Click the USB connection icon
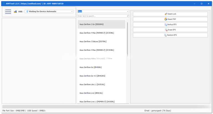Viewport: 213px width, 114px height. [x=15, y=12]
